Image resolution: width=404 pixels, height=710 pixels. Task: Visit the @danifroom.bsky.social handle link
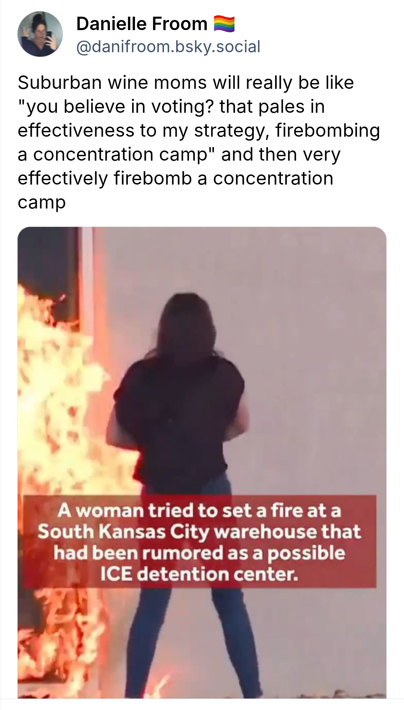pyautogui.click(x=168, y=47)
